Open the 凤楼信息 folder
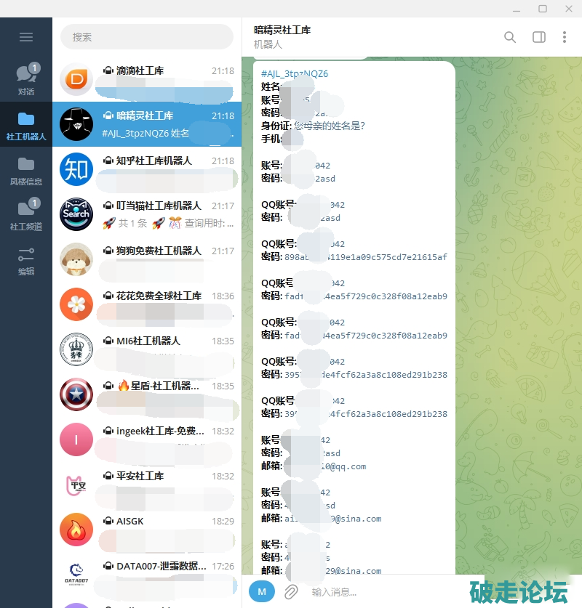582x608 pixels. 26,171
